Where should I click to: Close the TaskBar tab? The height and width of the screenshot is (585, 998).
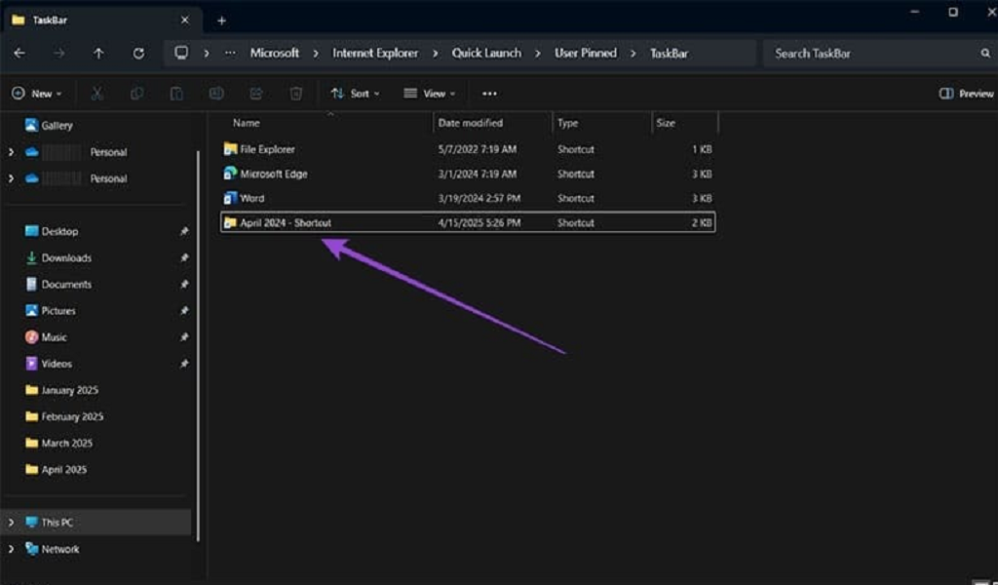pos(184,20)
